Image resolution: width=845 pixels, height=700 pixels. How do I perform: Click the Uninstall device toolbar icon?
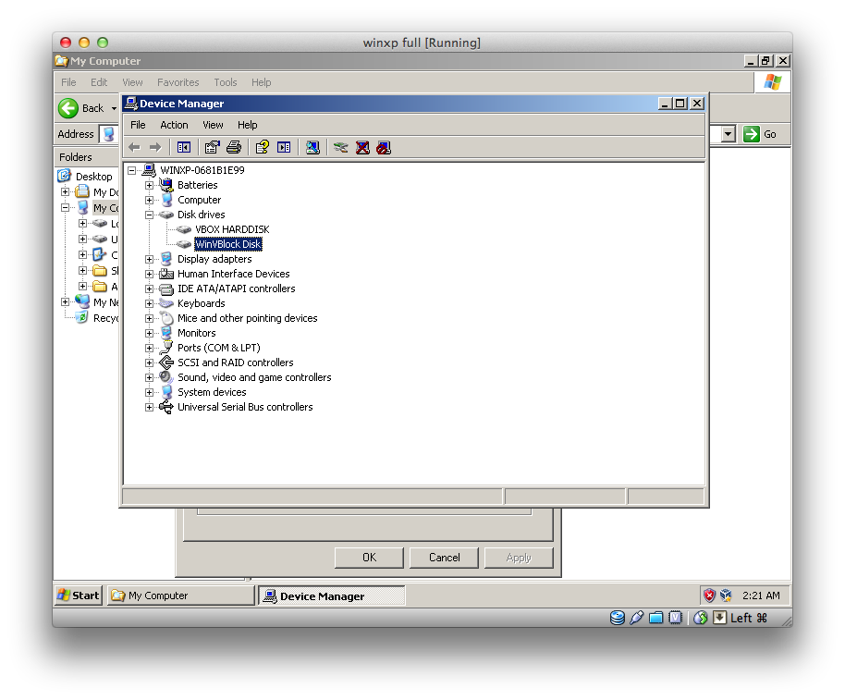362,147
